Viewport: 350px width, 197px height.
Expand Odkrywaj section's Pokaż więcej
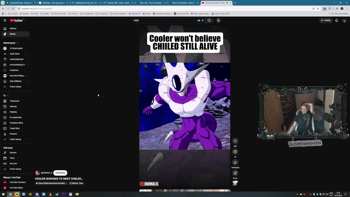point(15,169)
